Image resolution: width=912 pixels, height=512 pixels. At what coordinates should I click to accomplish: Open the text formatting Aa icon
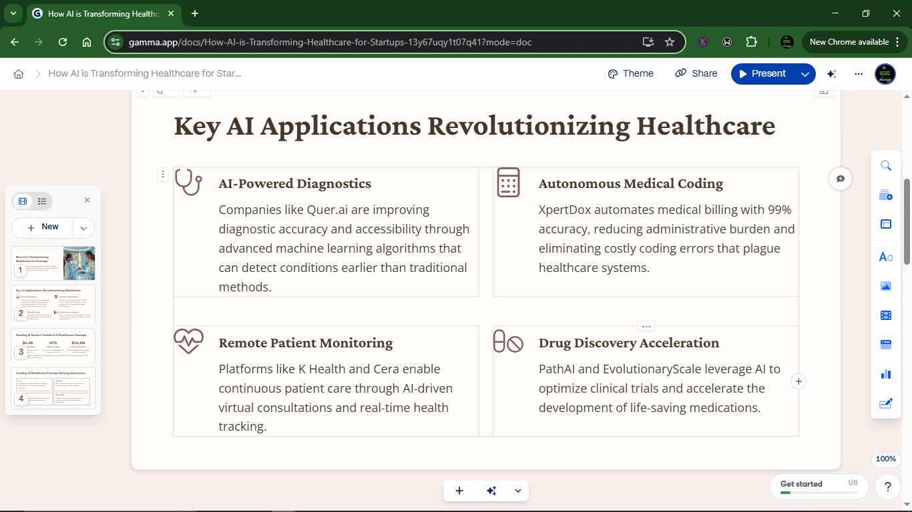tap(886, 257)
